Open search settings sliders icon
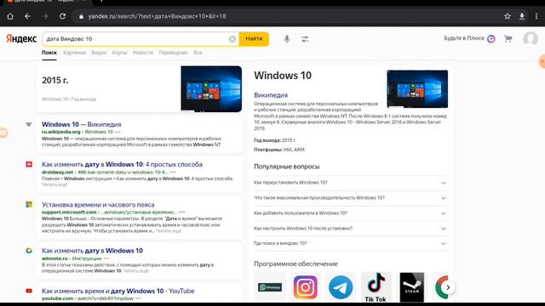This screenshot has width=545, height=306. pos(305,39)
